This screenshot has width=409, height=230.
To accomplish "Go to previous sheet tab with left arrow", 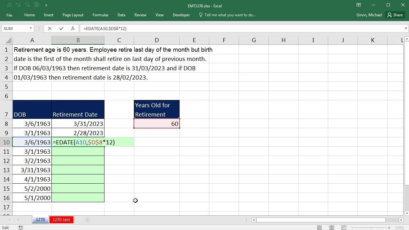I will [x=9, y=219].
